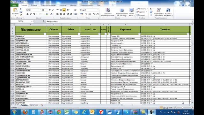This screenshot has width=204, height=115.
Task: Click the Cut scissors icon
Action: pos(20,9)
